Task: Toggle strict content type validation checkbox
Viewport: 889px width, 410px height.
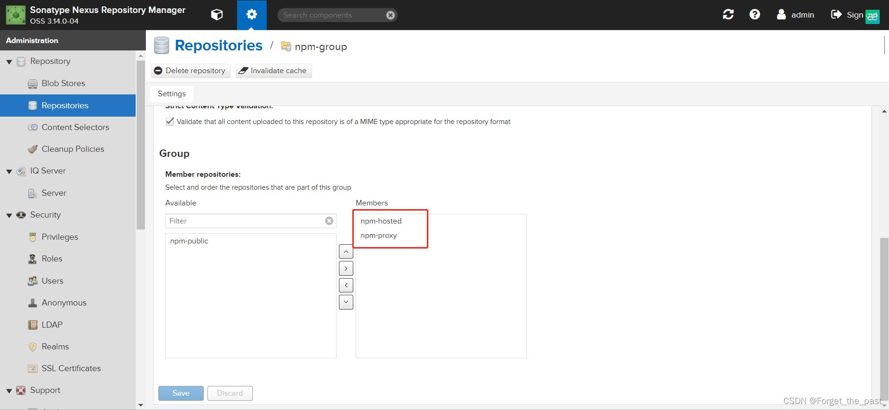Action: tap(170, 122)
